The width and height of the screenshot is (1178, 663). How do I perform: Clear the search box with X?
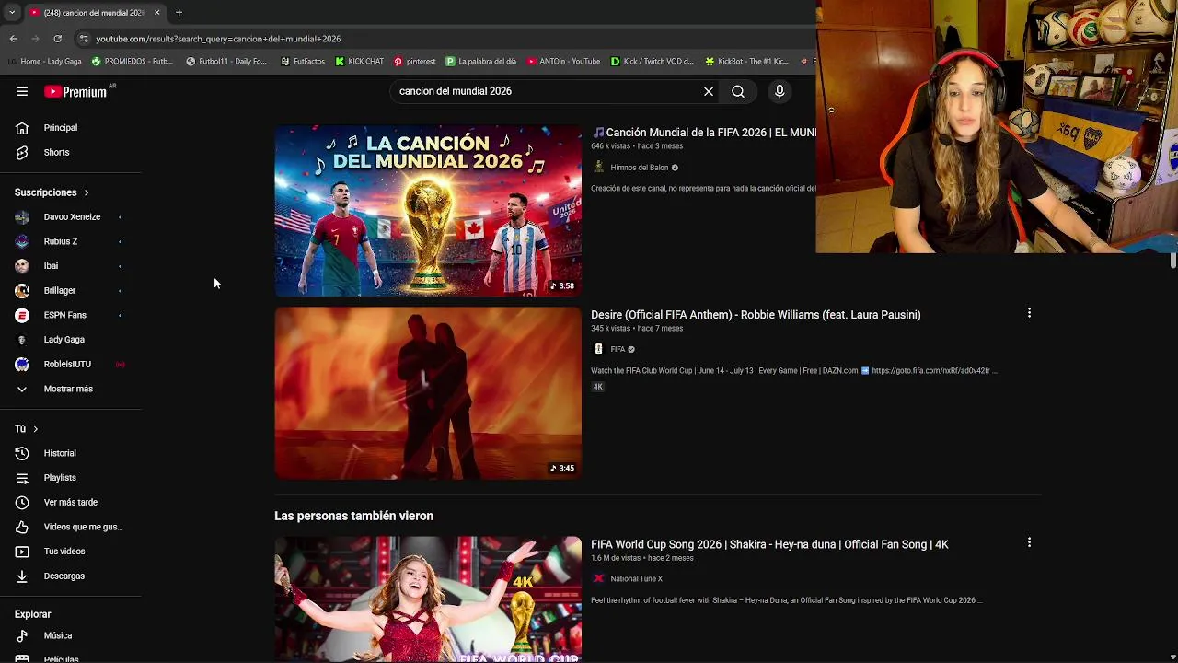pos(709,91)
